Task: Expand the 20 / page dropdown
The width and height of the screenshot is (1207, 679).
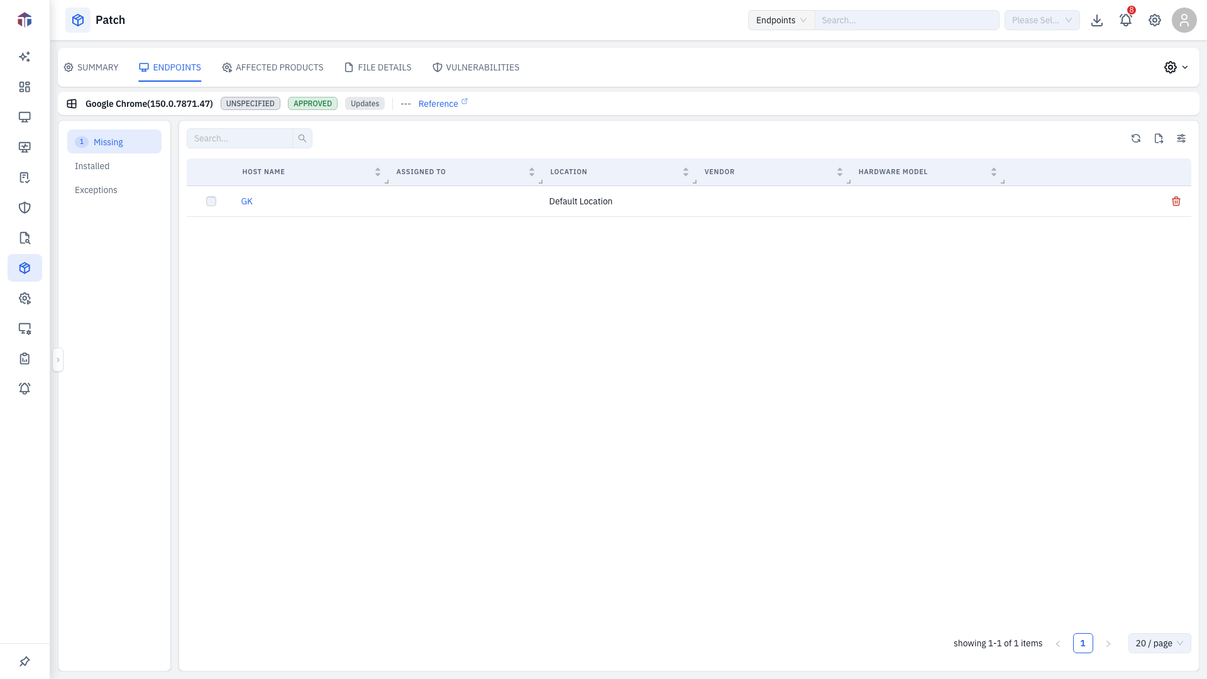Action: (x=1159, y=643)
